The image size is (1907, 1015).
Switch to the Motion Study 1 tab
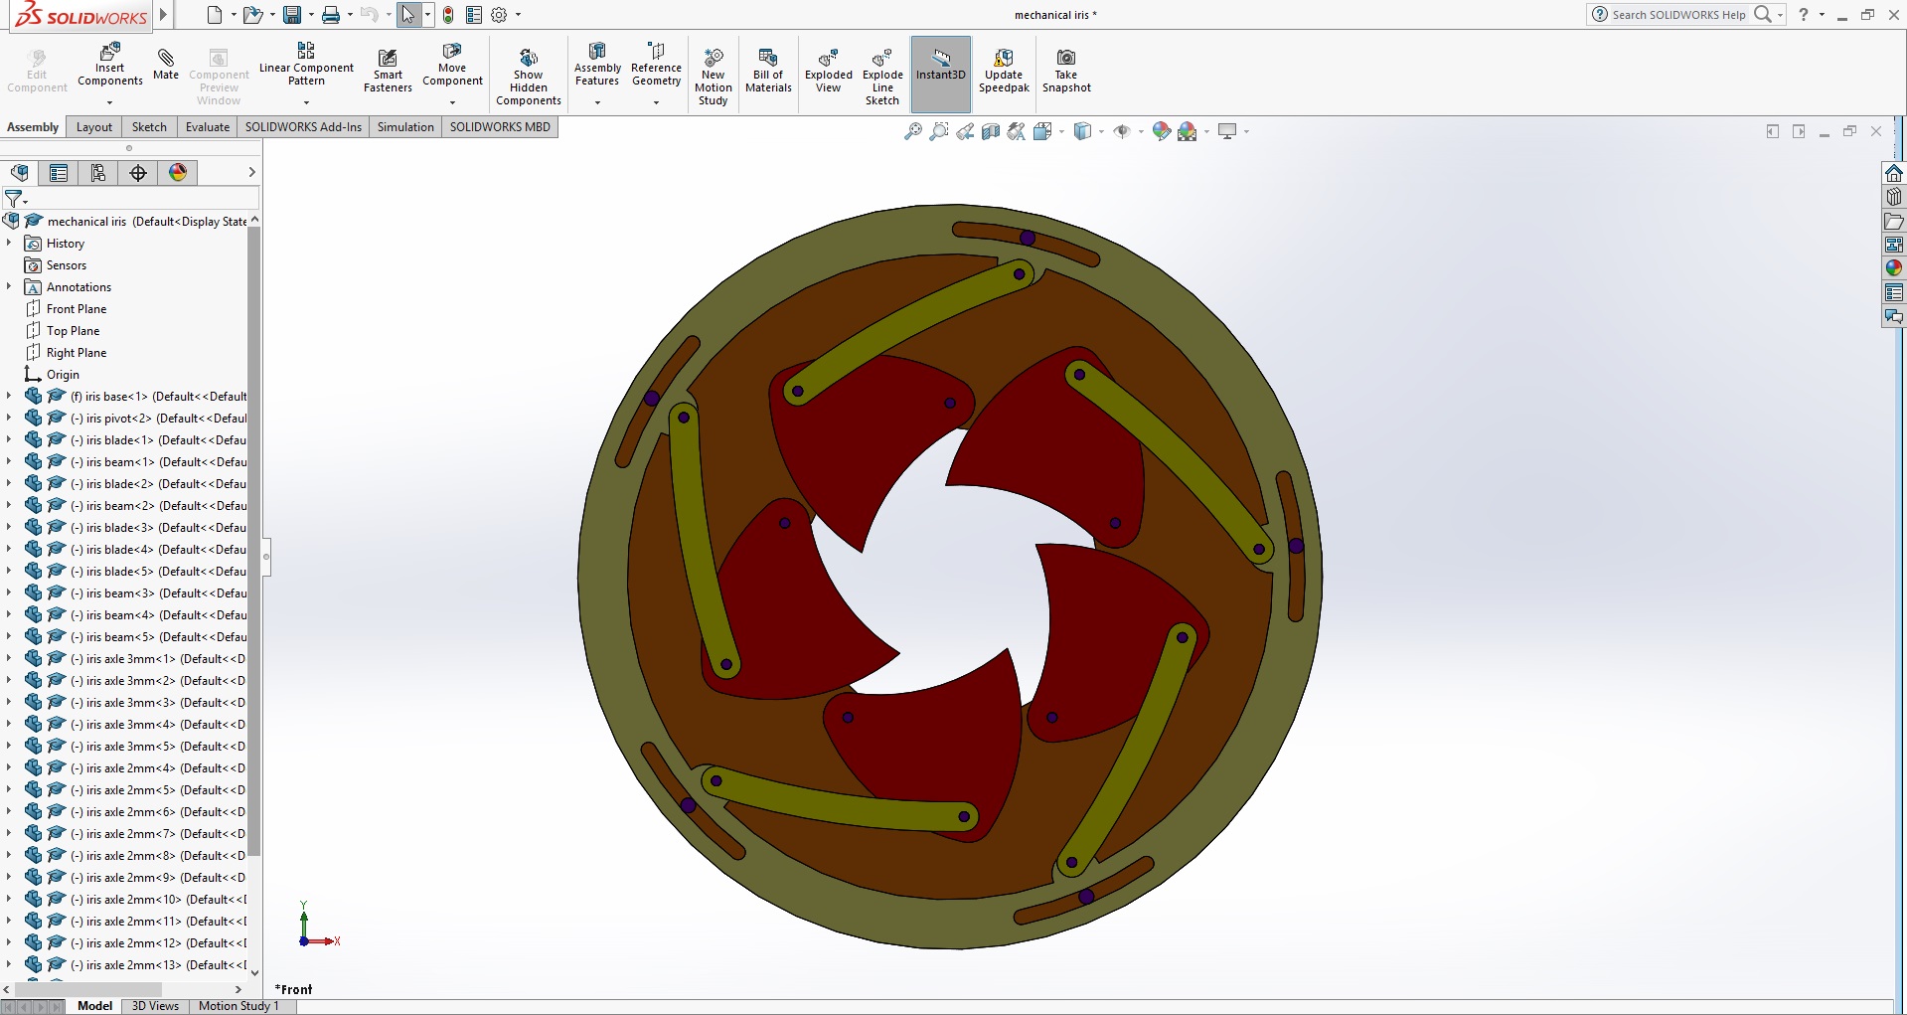tap(238, 1006)
